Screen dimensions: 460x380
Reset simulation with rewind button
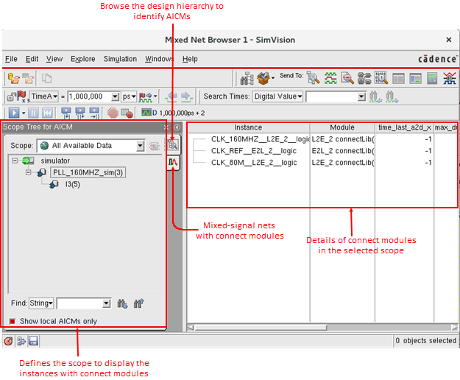[47, 113]
